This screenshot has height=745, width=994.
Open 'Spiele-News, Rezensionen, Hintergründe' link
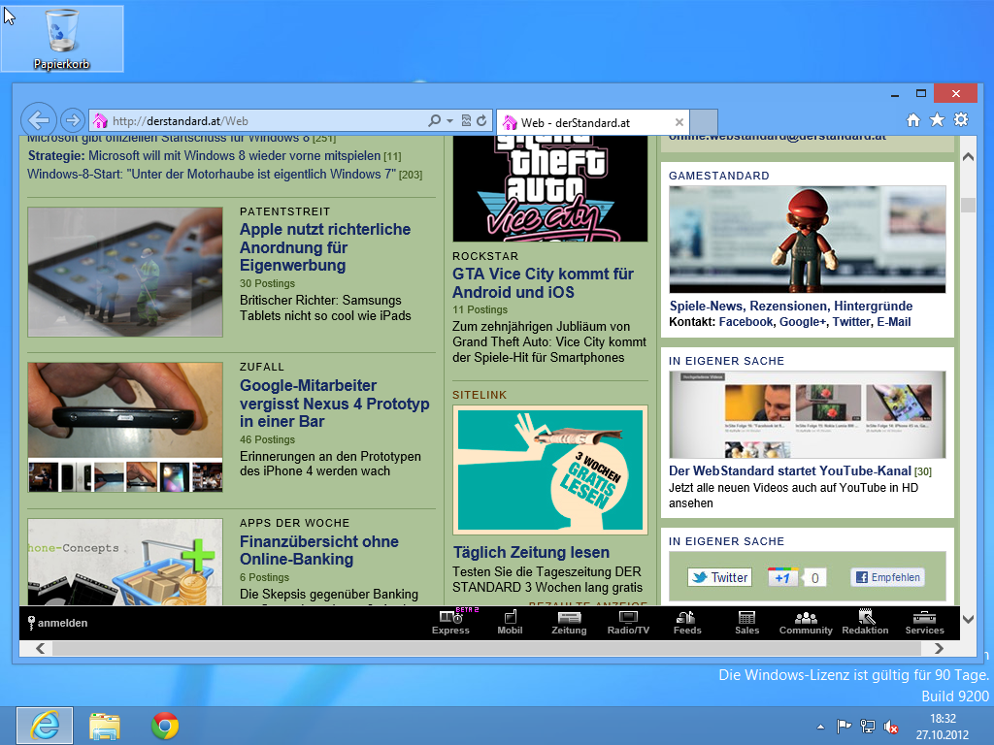coord(791,306)
